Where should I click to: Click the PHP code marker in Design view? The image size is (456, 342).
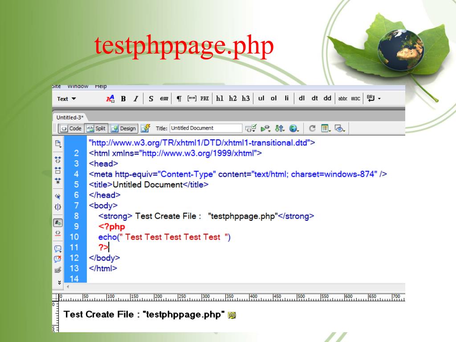pos(232,315)
